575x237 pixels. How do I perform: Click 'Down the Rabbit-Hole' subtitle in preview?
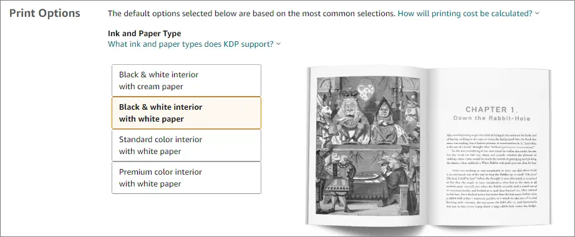point(491,118)
